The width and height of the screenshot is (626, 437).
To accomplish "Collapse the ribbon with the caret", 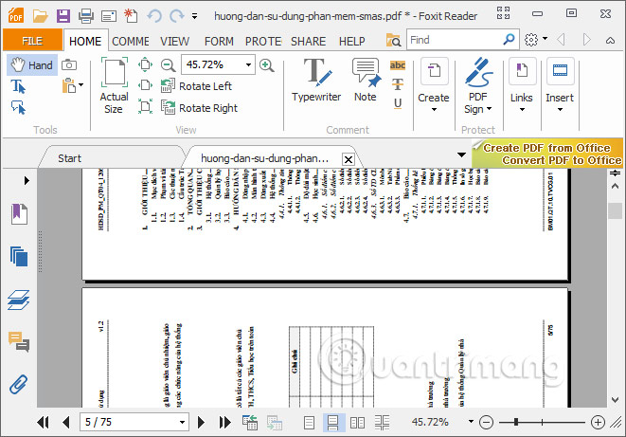I will click(610, 40).
